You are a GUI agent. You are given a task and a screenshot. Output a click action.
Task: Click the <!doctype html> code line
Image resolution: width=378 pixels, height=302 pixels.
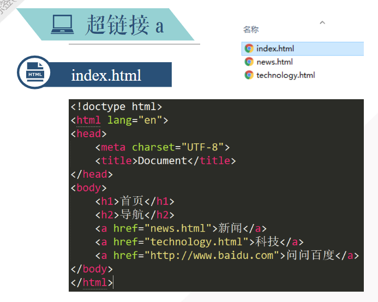116,106
